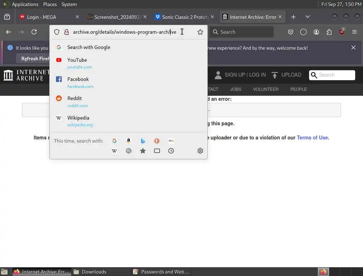Search this time with Wikipedia icon

pyautogui.click(x=115, y=151)
